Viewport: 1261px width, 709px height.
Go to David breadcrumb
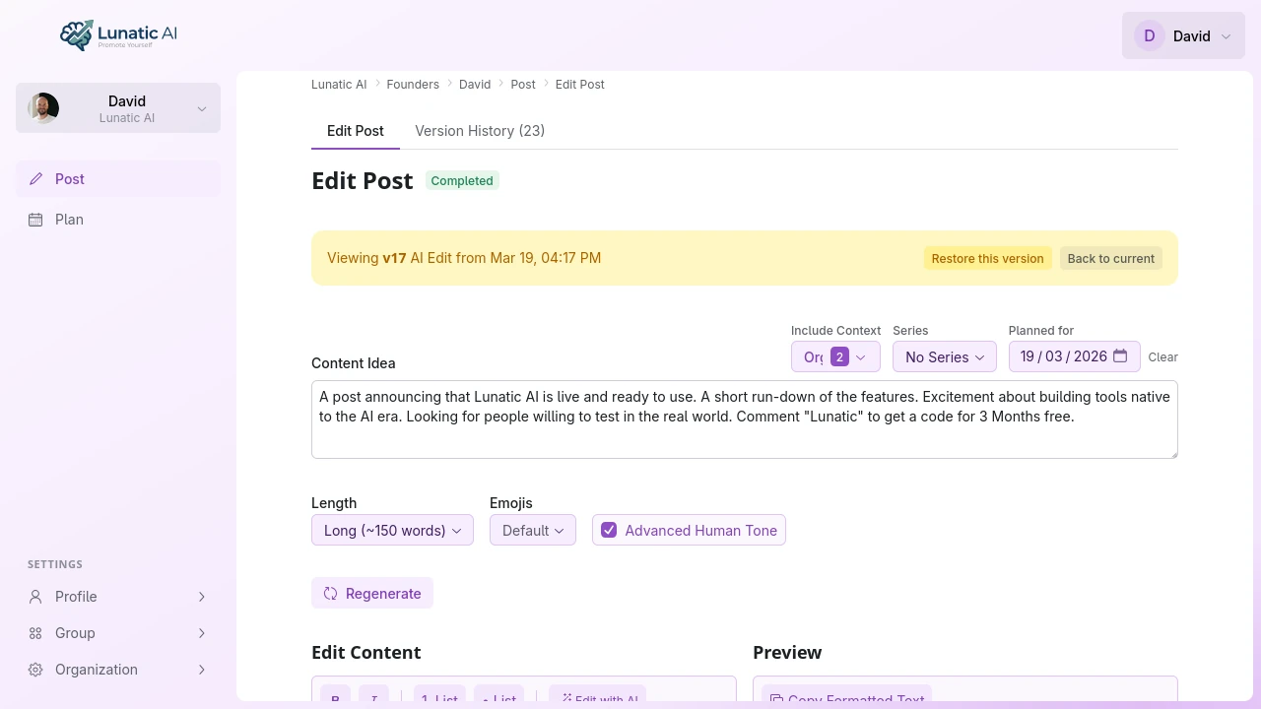point(475,84)
